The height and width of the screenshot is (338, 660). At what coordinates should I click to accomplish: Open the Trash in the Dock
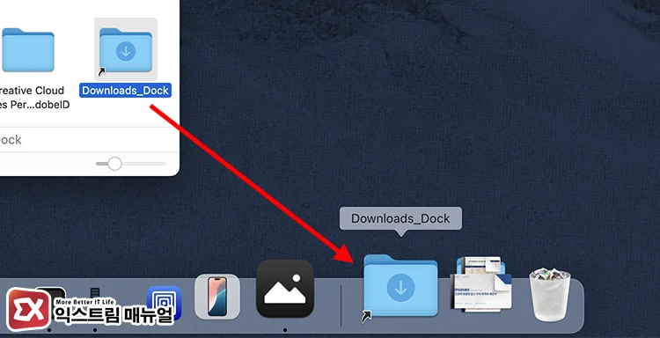click(x=550, y=295)
